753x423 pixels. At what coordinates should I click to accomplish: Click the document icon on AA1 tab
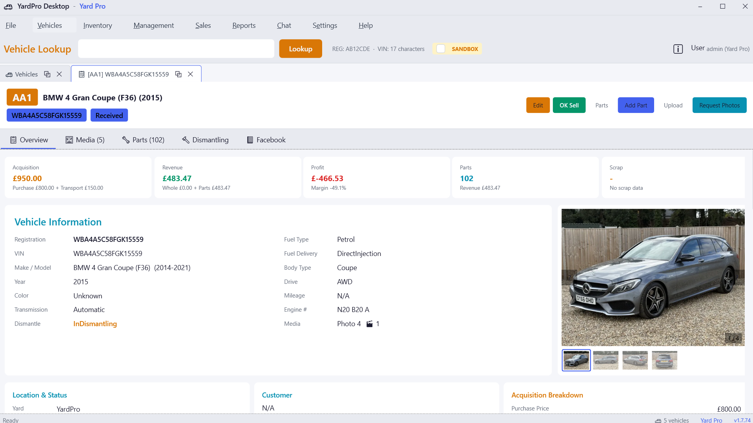coord(82,74)
